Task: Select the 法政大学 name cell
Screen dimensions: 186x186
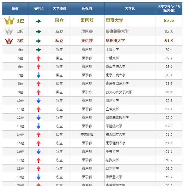Action: (x=130, y=160)
